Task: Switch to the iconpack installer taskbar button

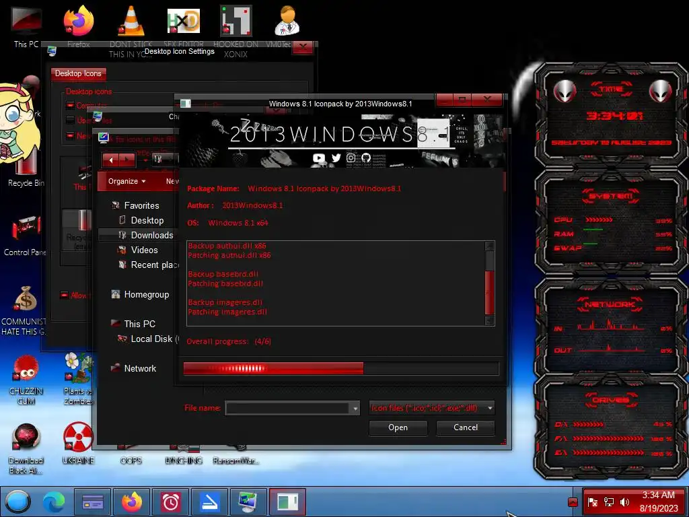Action: (x=287, y=502)
